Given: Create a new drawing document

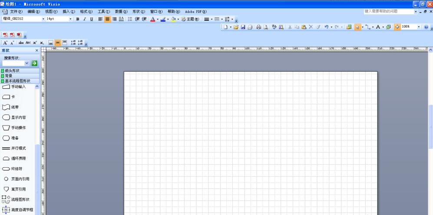Looking at the screenshot, I should (x=225, y=27).
